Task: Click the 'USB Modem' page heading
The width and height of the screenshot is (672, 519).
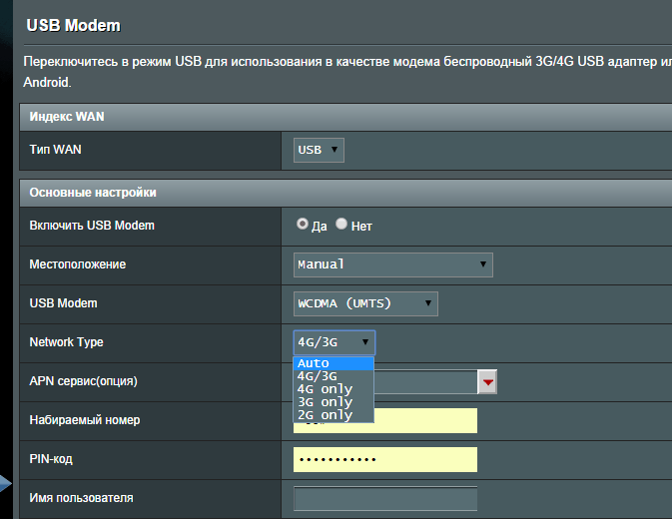Action: 79,22
